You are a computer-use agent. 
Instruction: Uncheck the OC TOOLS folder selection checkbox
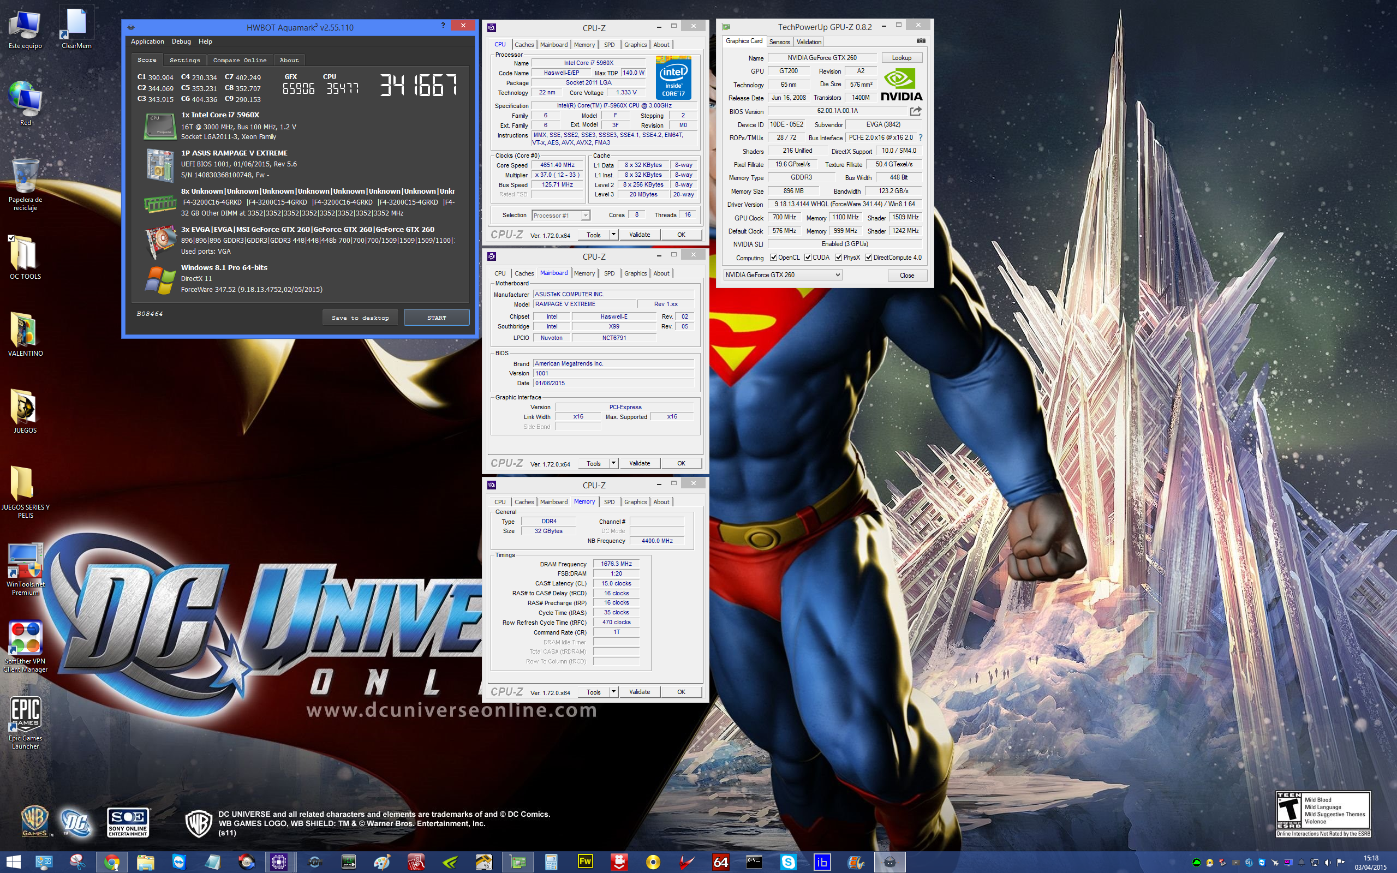[11, 238]
